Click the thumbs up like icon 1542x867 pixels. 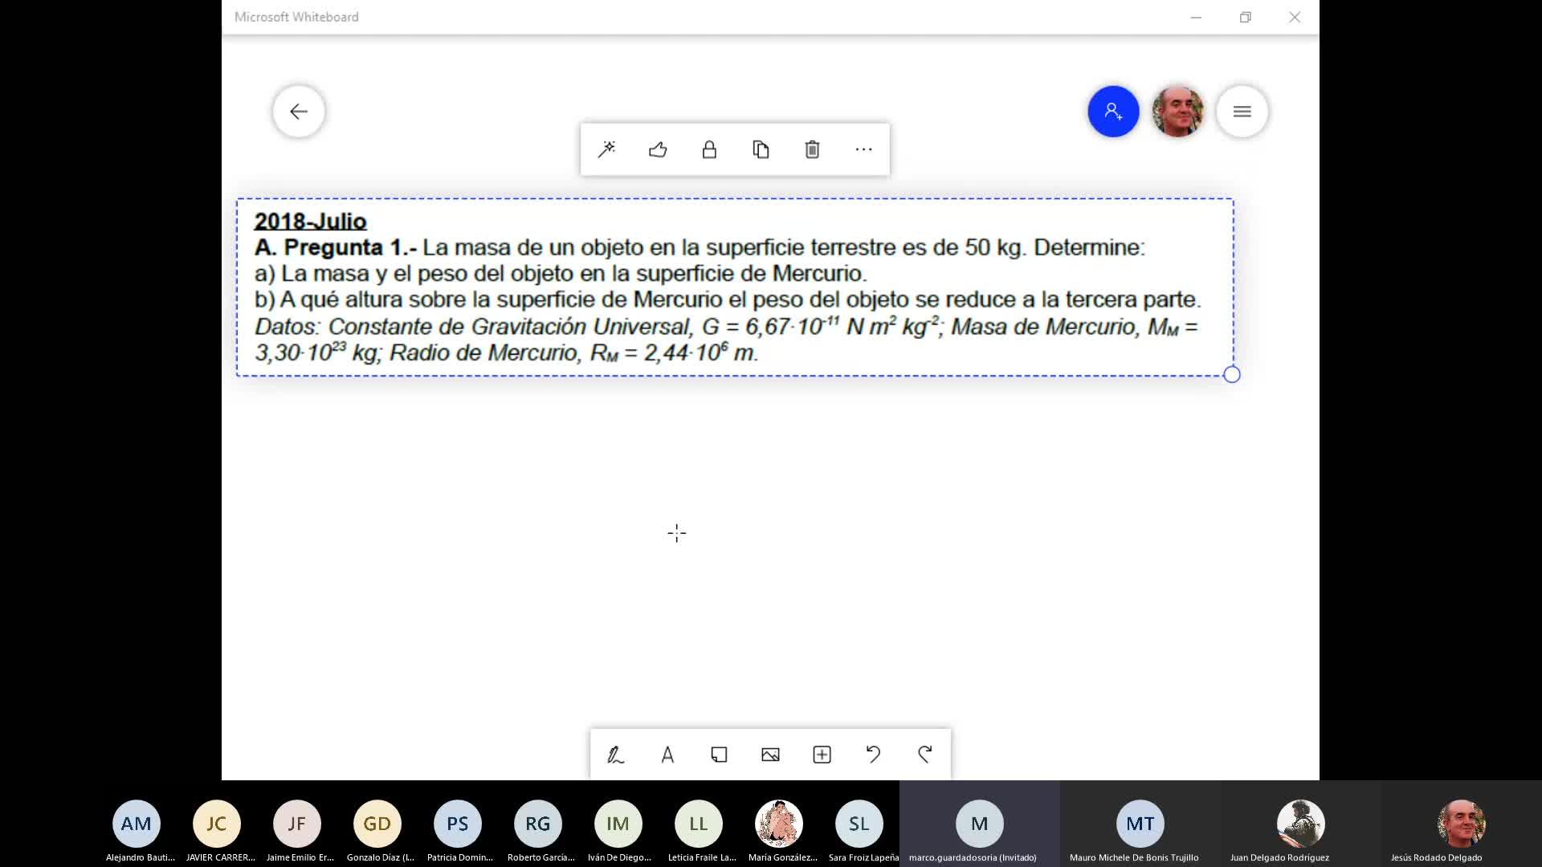click(x=658, y=149)
